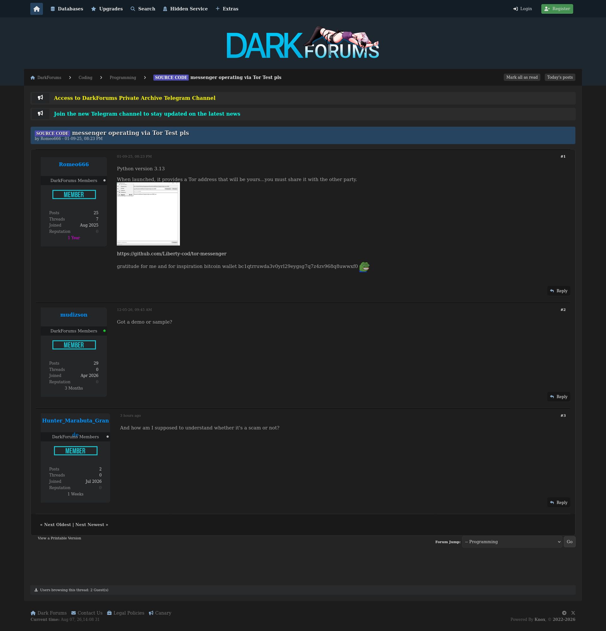Go to the Programming breadcrumb
This screenshot has height=631, width=606.
(x=123, y=78)
